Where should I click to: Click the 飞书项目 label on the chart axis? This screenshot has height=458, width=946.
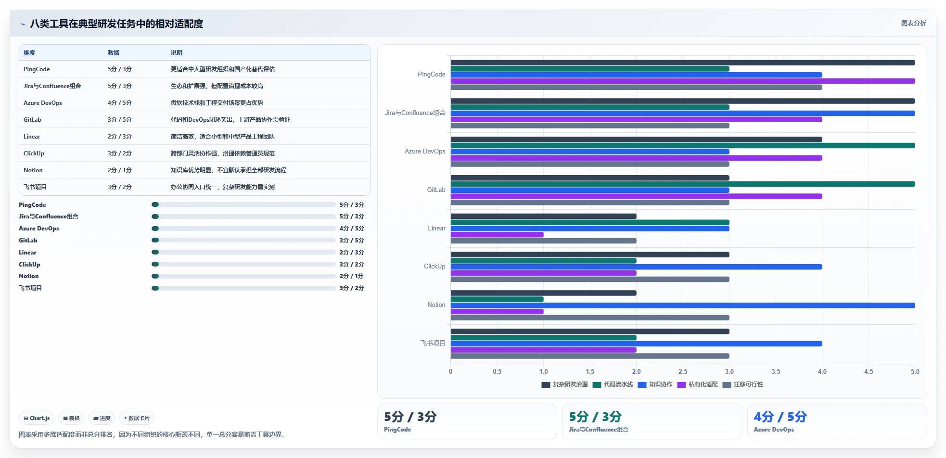pos(433,343)
